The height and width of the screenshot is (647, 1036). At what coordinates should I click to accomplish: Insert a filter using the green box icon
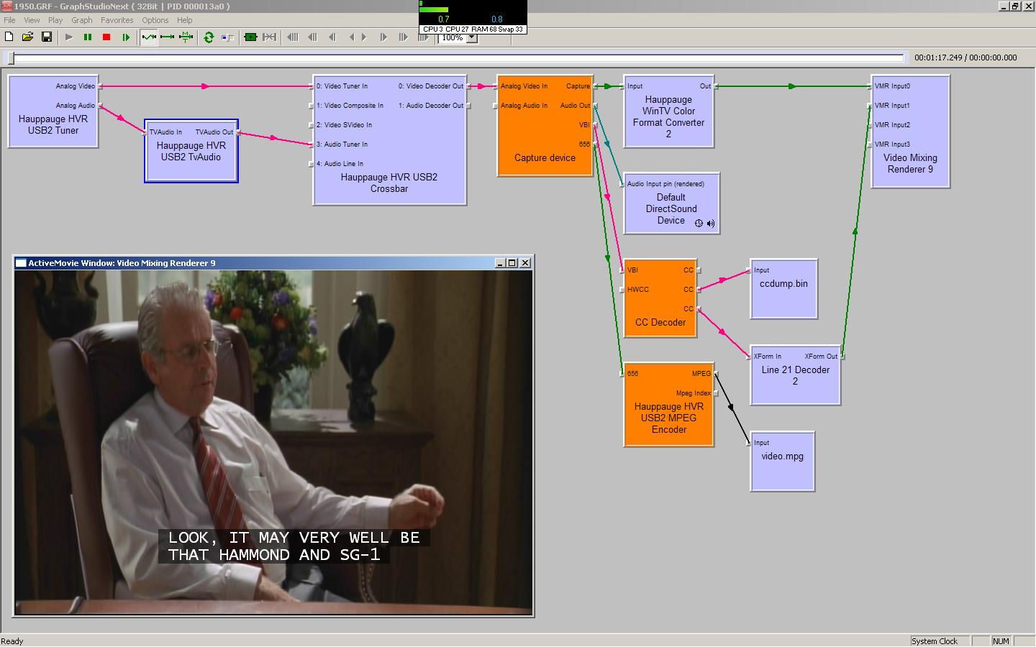(250, 37)
